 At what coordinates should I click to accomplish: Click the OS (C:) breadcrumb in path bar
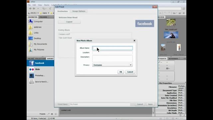tap(33, 13)
